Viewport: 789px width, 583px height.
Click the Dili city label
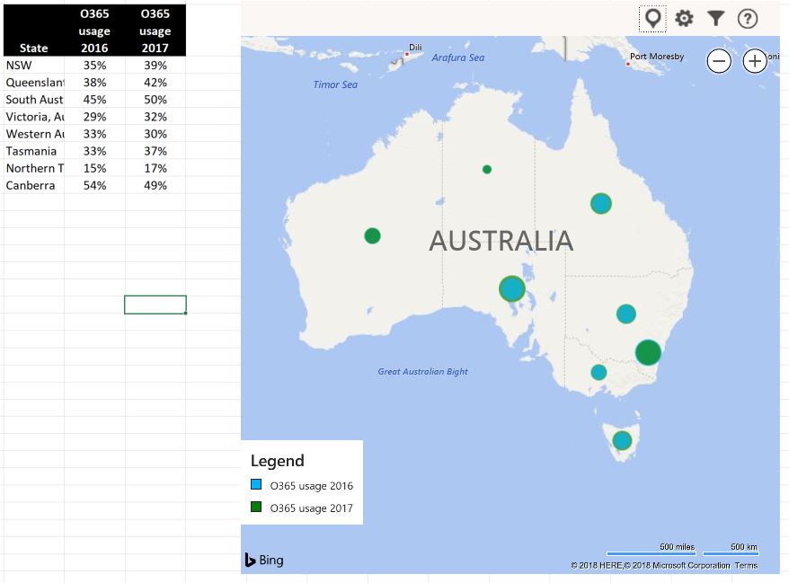[x=415, y=48]
